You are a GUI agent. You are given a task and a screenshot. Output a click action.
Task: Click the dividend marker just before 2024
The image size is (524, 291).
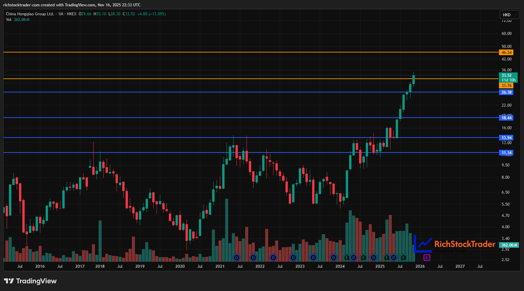(334, 257)
